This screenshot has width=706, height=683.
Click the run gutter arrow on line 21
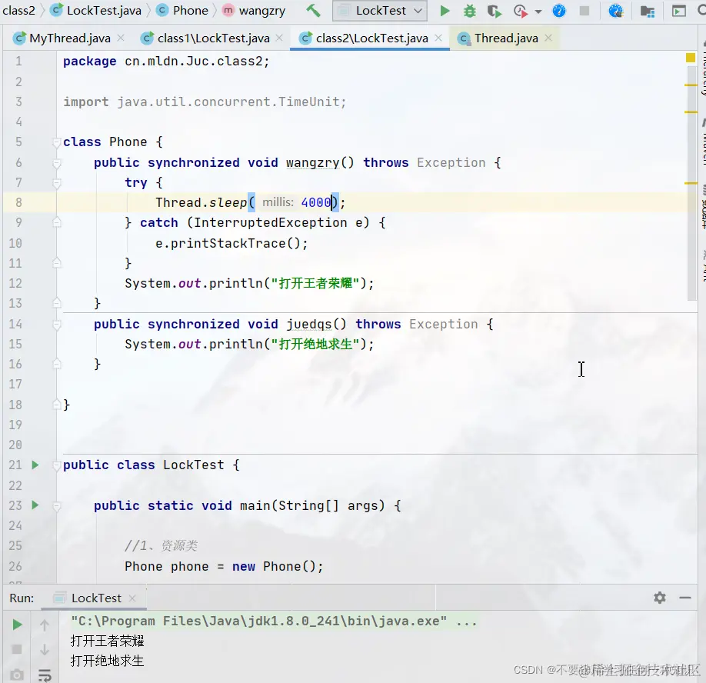pyautogui.click(x=35, y=465)
